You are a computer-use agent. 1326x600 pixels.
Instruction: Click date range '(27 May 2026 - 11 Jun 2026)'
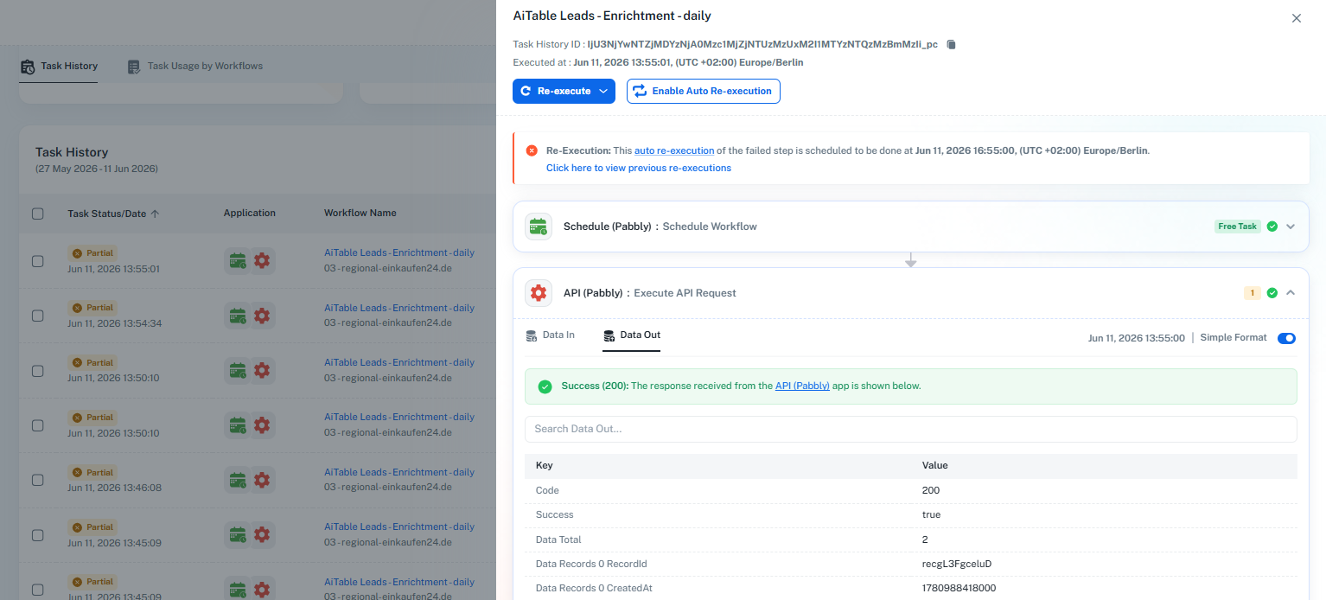pos(97,169)
